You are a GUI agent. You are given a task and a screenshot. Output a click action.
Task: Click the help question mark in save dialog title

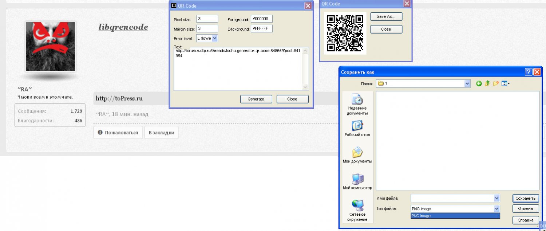pos(529,72)
